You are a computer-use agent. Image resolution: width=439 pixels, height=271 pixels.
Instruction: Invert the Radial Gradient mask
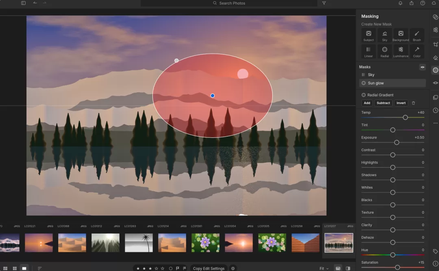[x=401, y=103]
